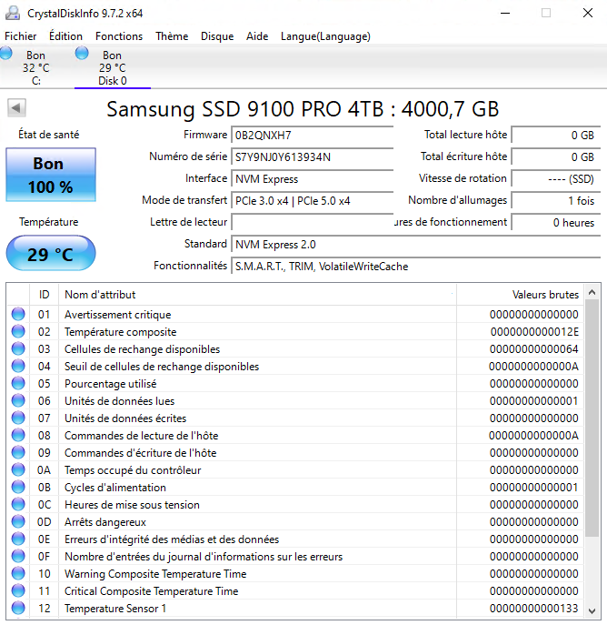Select the Cellules de rechange disponibles attribute name

click(x=142, y=349)
